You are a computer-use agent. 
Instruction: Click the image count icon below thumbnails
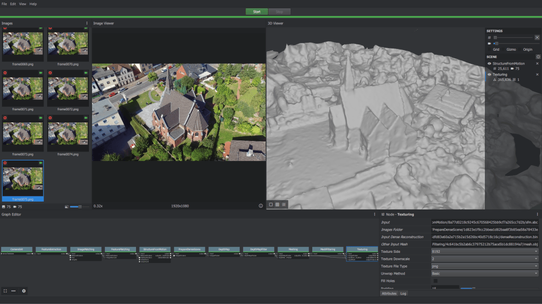tap(4, 207)
